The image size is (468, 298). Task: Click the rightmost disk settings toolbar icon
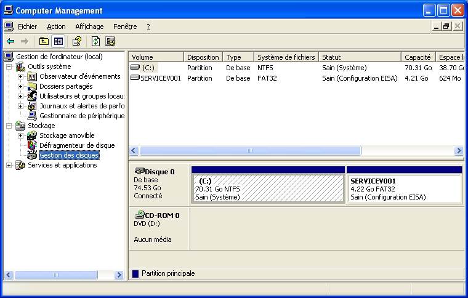pyautogui.click(x=110, y=41)
